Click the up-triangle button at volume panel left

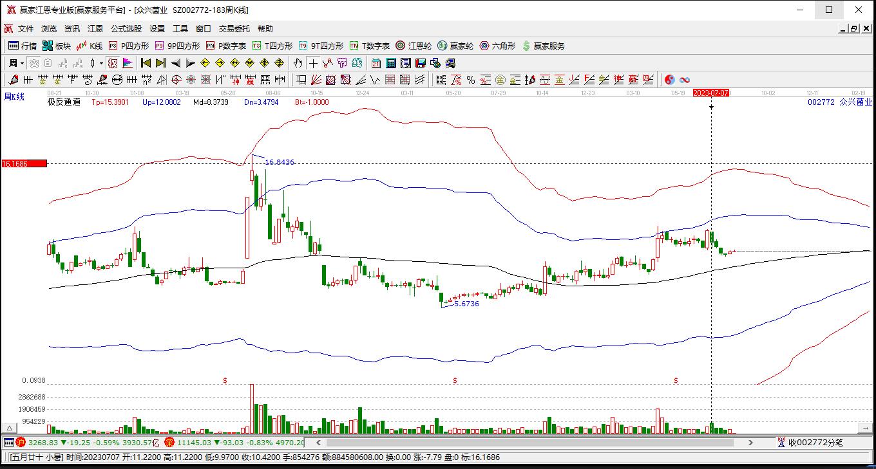point(10,428)
